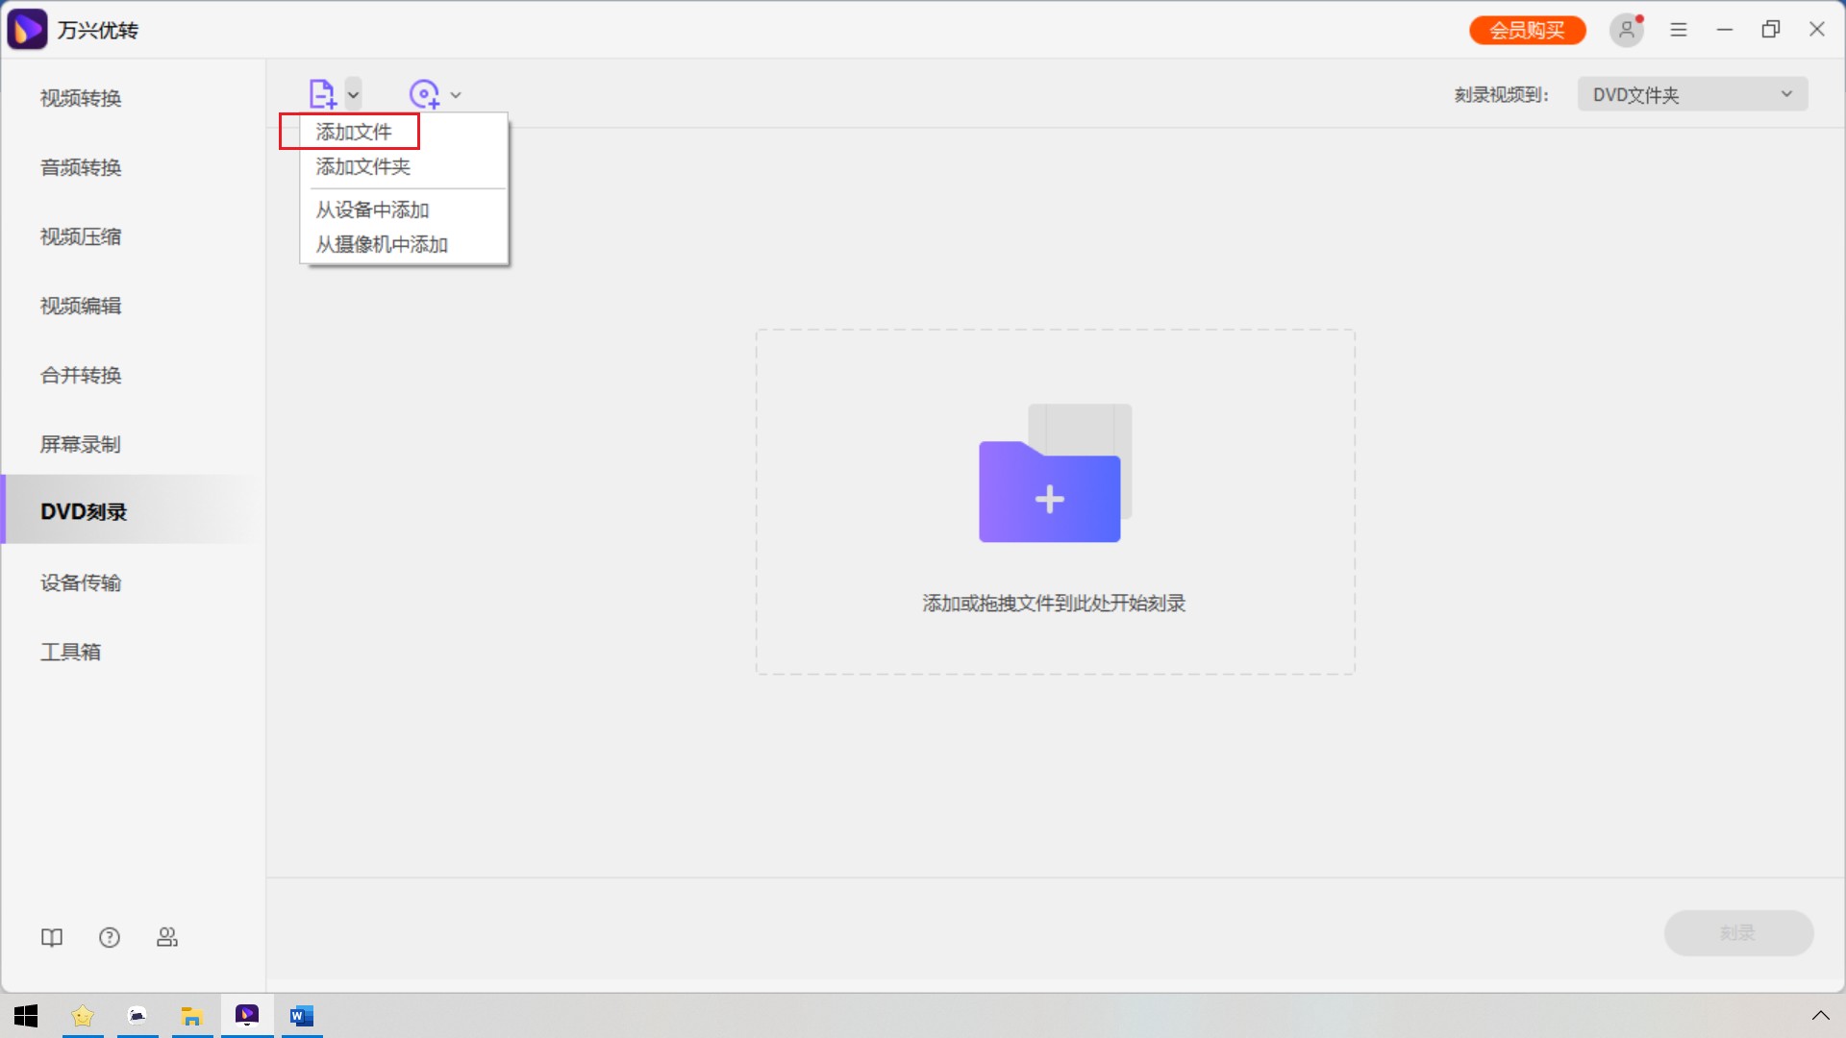The image size is (1846, 1038).
Task: Open Word from the taskbar
Action: 302,1016
